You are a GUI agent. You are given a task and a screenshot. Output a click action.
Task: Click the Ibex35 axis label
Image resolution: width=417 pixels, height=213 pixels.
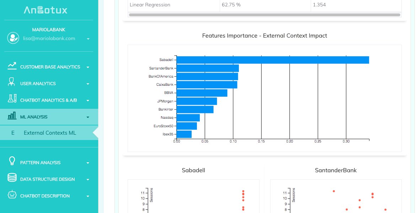[168, 134]
